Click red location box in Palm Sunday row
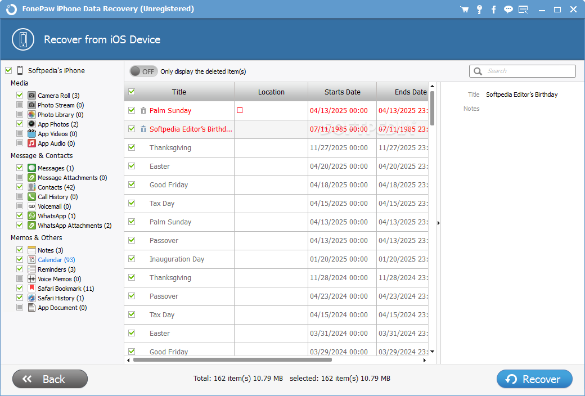Image resolution: width=585 pixels, height=396 pixels. [240, 110]
